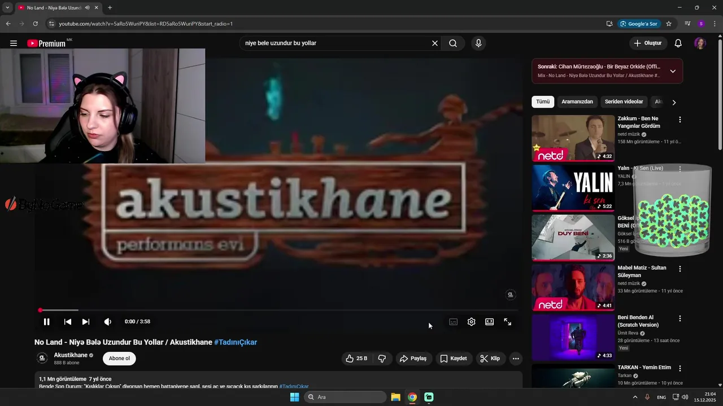Image resolution: width=723 pixels, height=406 pixels.
Task: Run search with the magnifier button
Action: click(x=453, y=43)
